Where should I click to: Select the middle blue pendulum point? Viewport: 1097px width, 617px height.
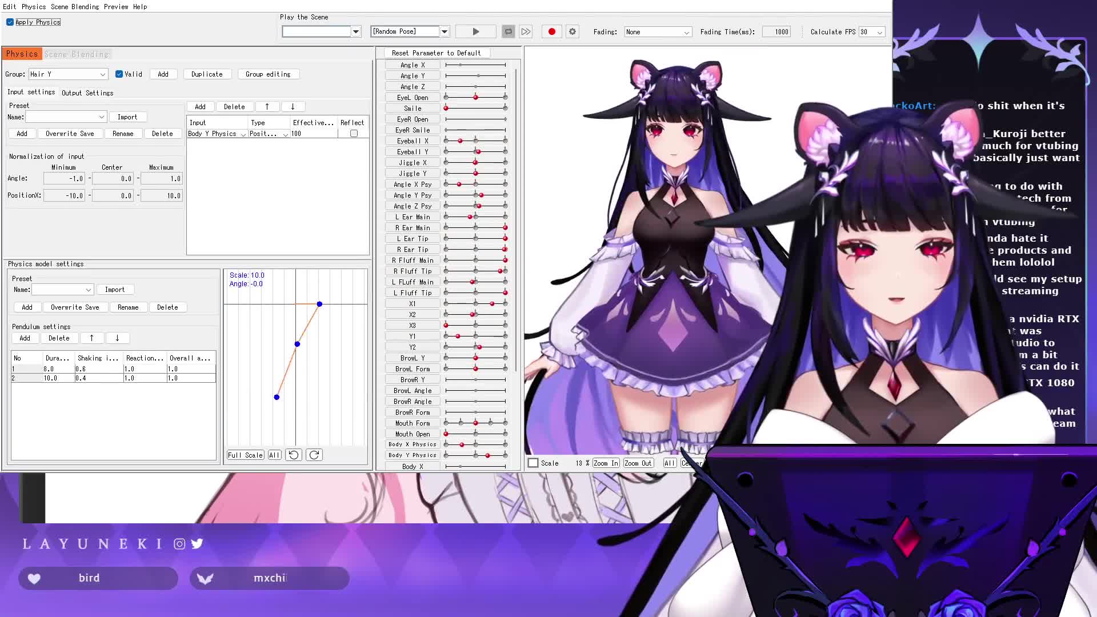(297, 344)
